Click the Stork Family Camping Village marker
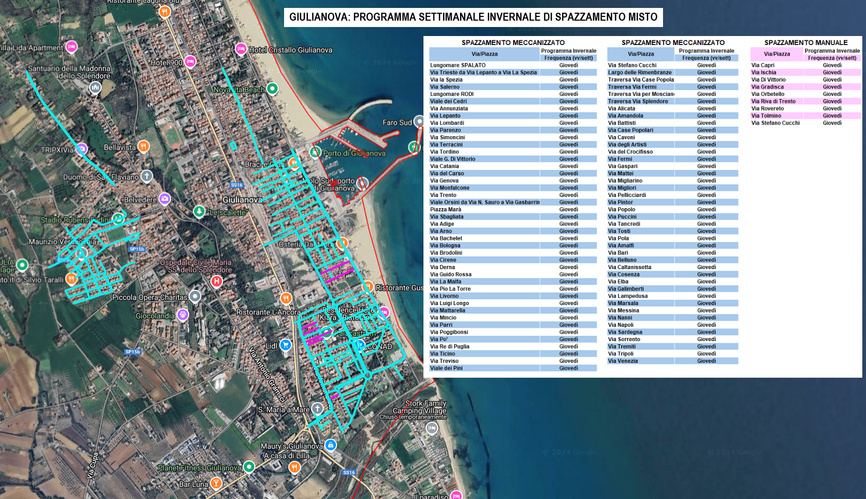 (x=432, y=428)
